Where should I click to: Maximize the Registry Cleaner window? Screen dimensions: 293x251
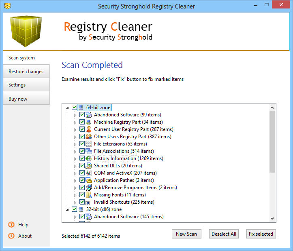pyautogui.click(x=267, y=5)
